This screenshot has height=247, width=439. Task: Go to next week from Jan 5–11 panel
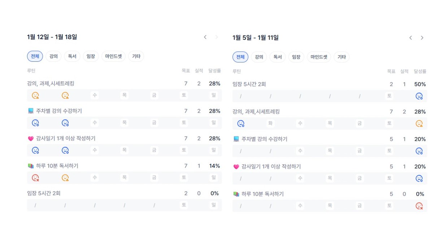pos(422,38)
